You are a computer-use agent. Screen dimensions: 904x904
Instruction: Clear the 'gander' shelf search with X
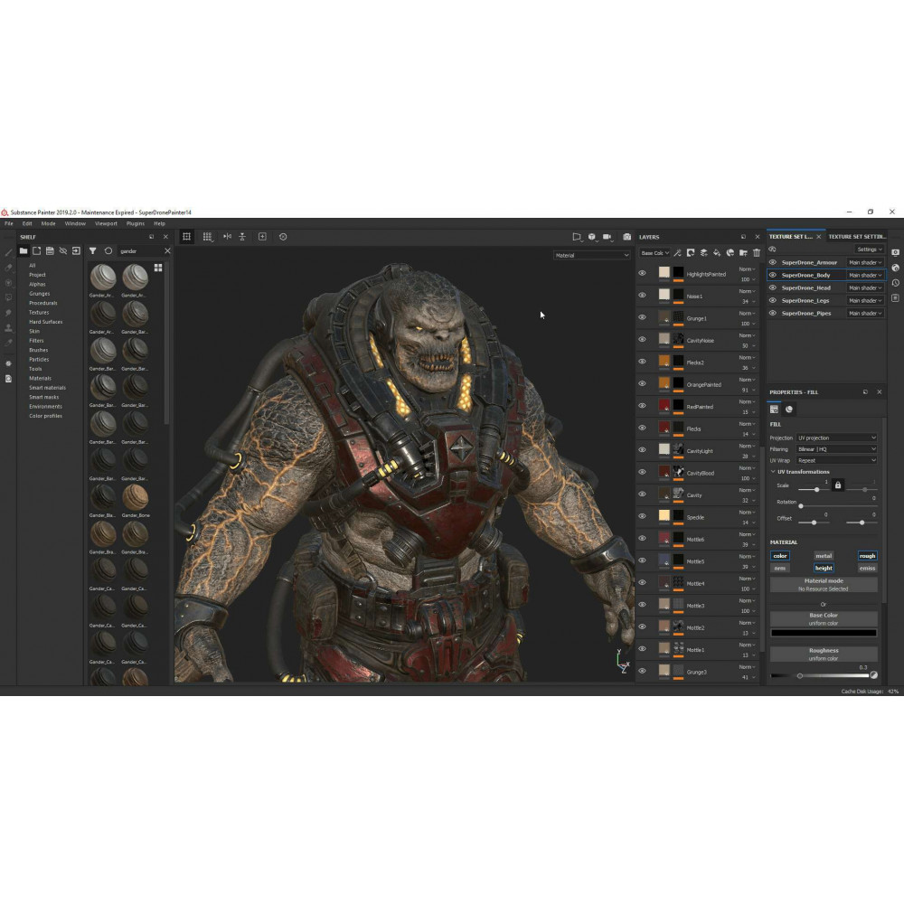point(167,251)
